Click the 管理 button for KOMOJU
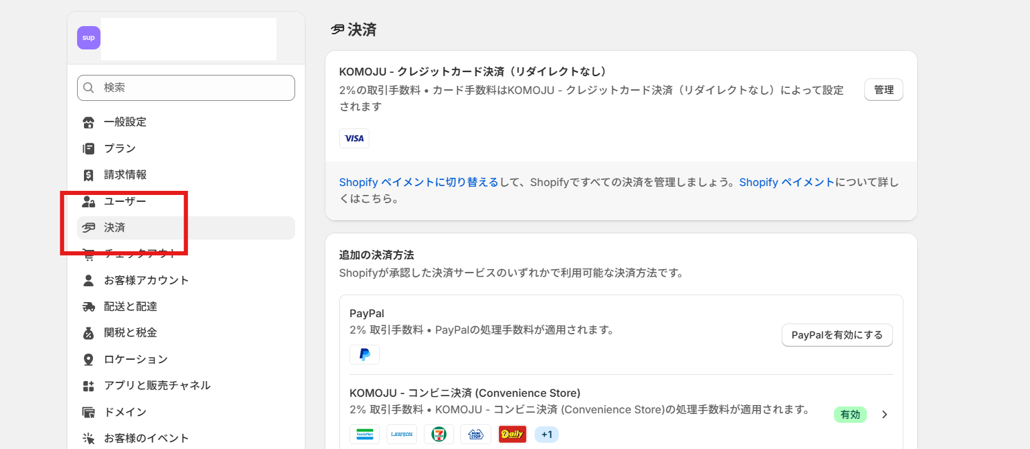This screenshot has width=1030, height=449. [883, 90]
